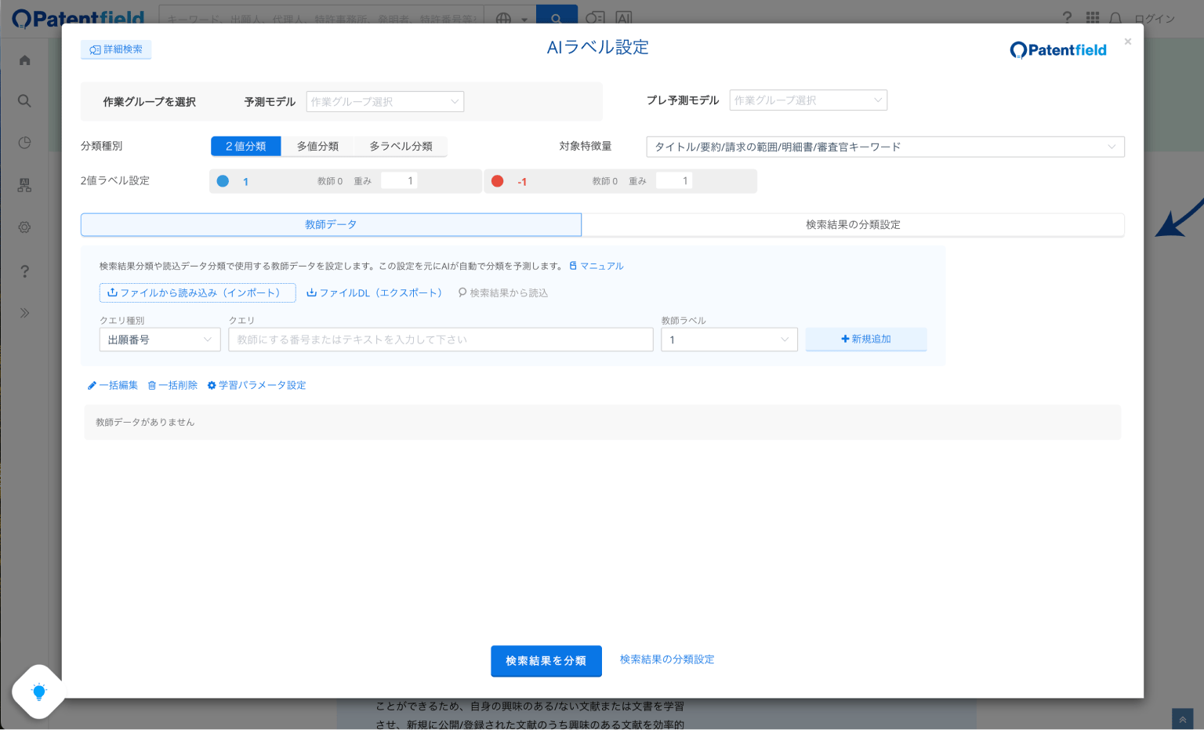Click ファイルから読み込み（インポート）button
This screenshot has height=730, width=1204.
198,292
